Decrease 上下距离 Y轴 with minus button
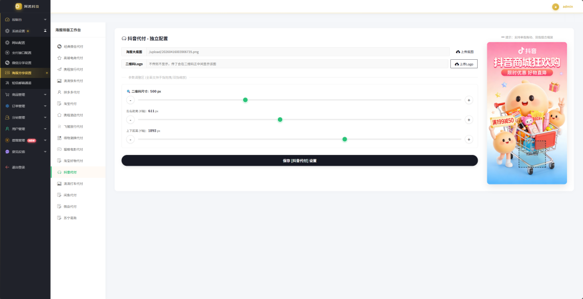Screen dimensions: 583x299 (130, 140)
